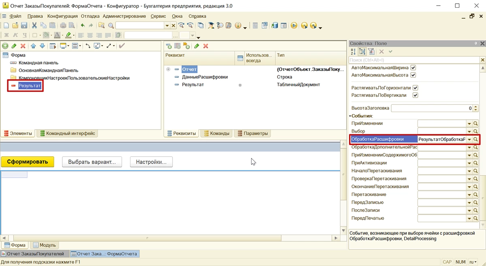Click the Настройки... button in form preview
486x266 pixels.
tap(151, 162)
